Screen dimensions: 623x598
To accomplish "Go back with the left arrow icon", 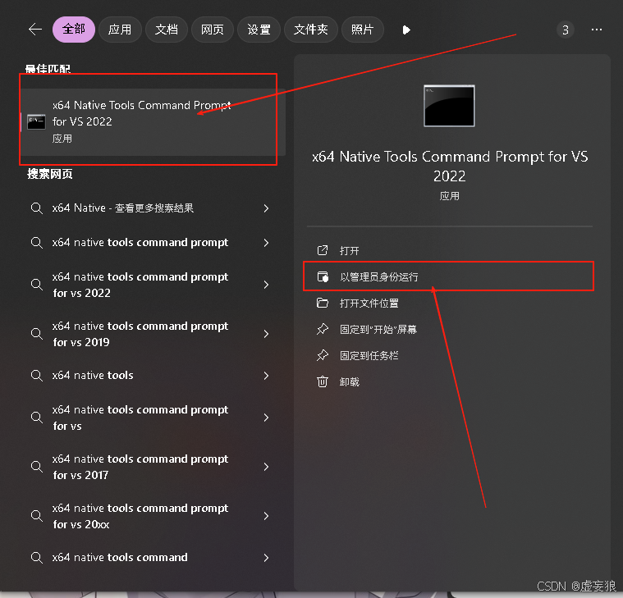I will pyautogui.click(x=35, y=30).
